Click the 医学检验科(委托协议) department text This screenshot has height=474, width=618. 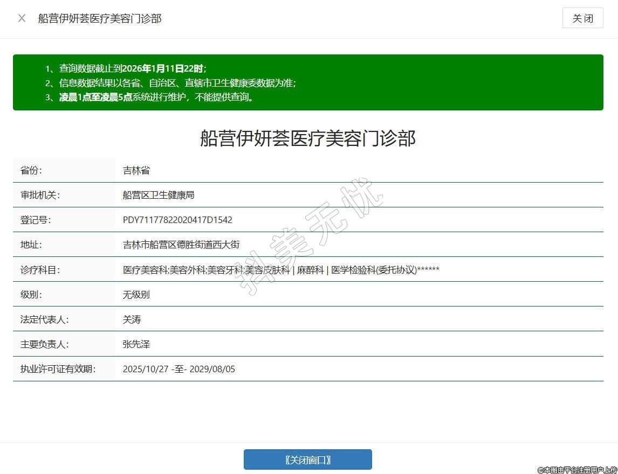pyautogui.click(x=374, y=270)
